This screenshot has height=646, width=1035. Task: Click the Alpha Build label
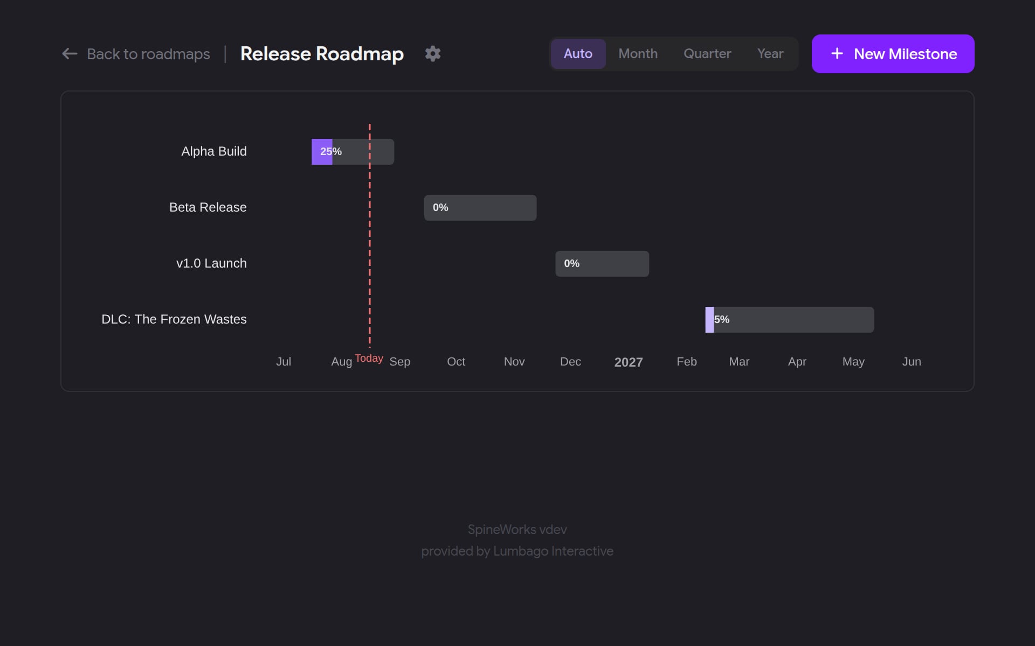[214, 151]
